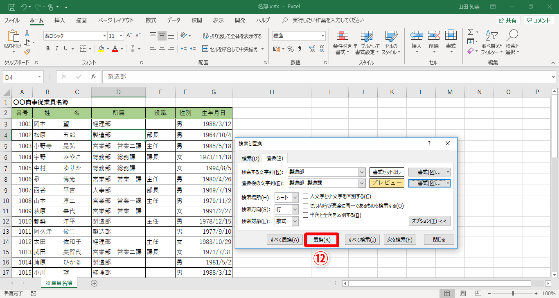Click the zoom slider in the status bar
This screenshot has width=559, height=298.
[x=513, y=293]
